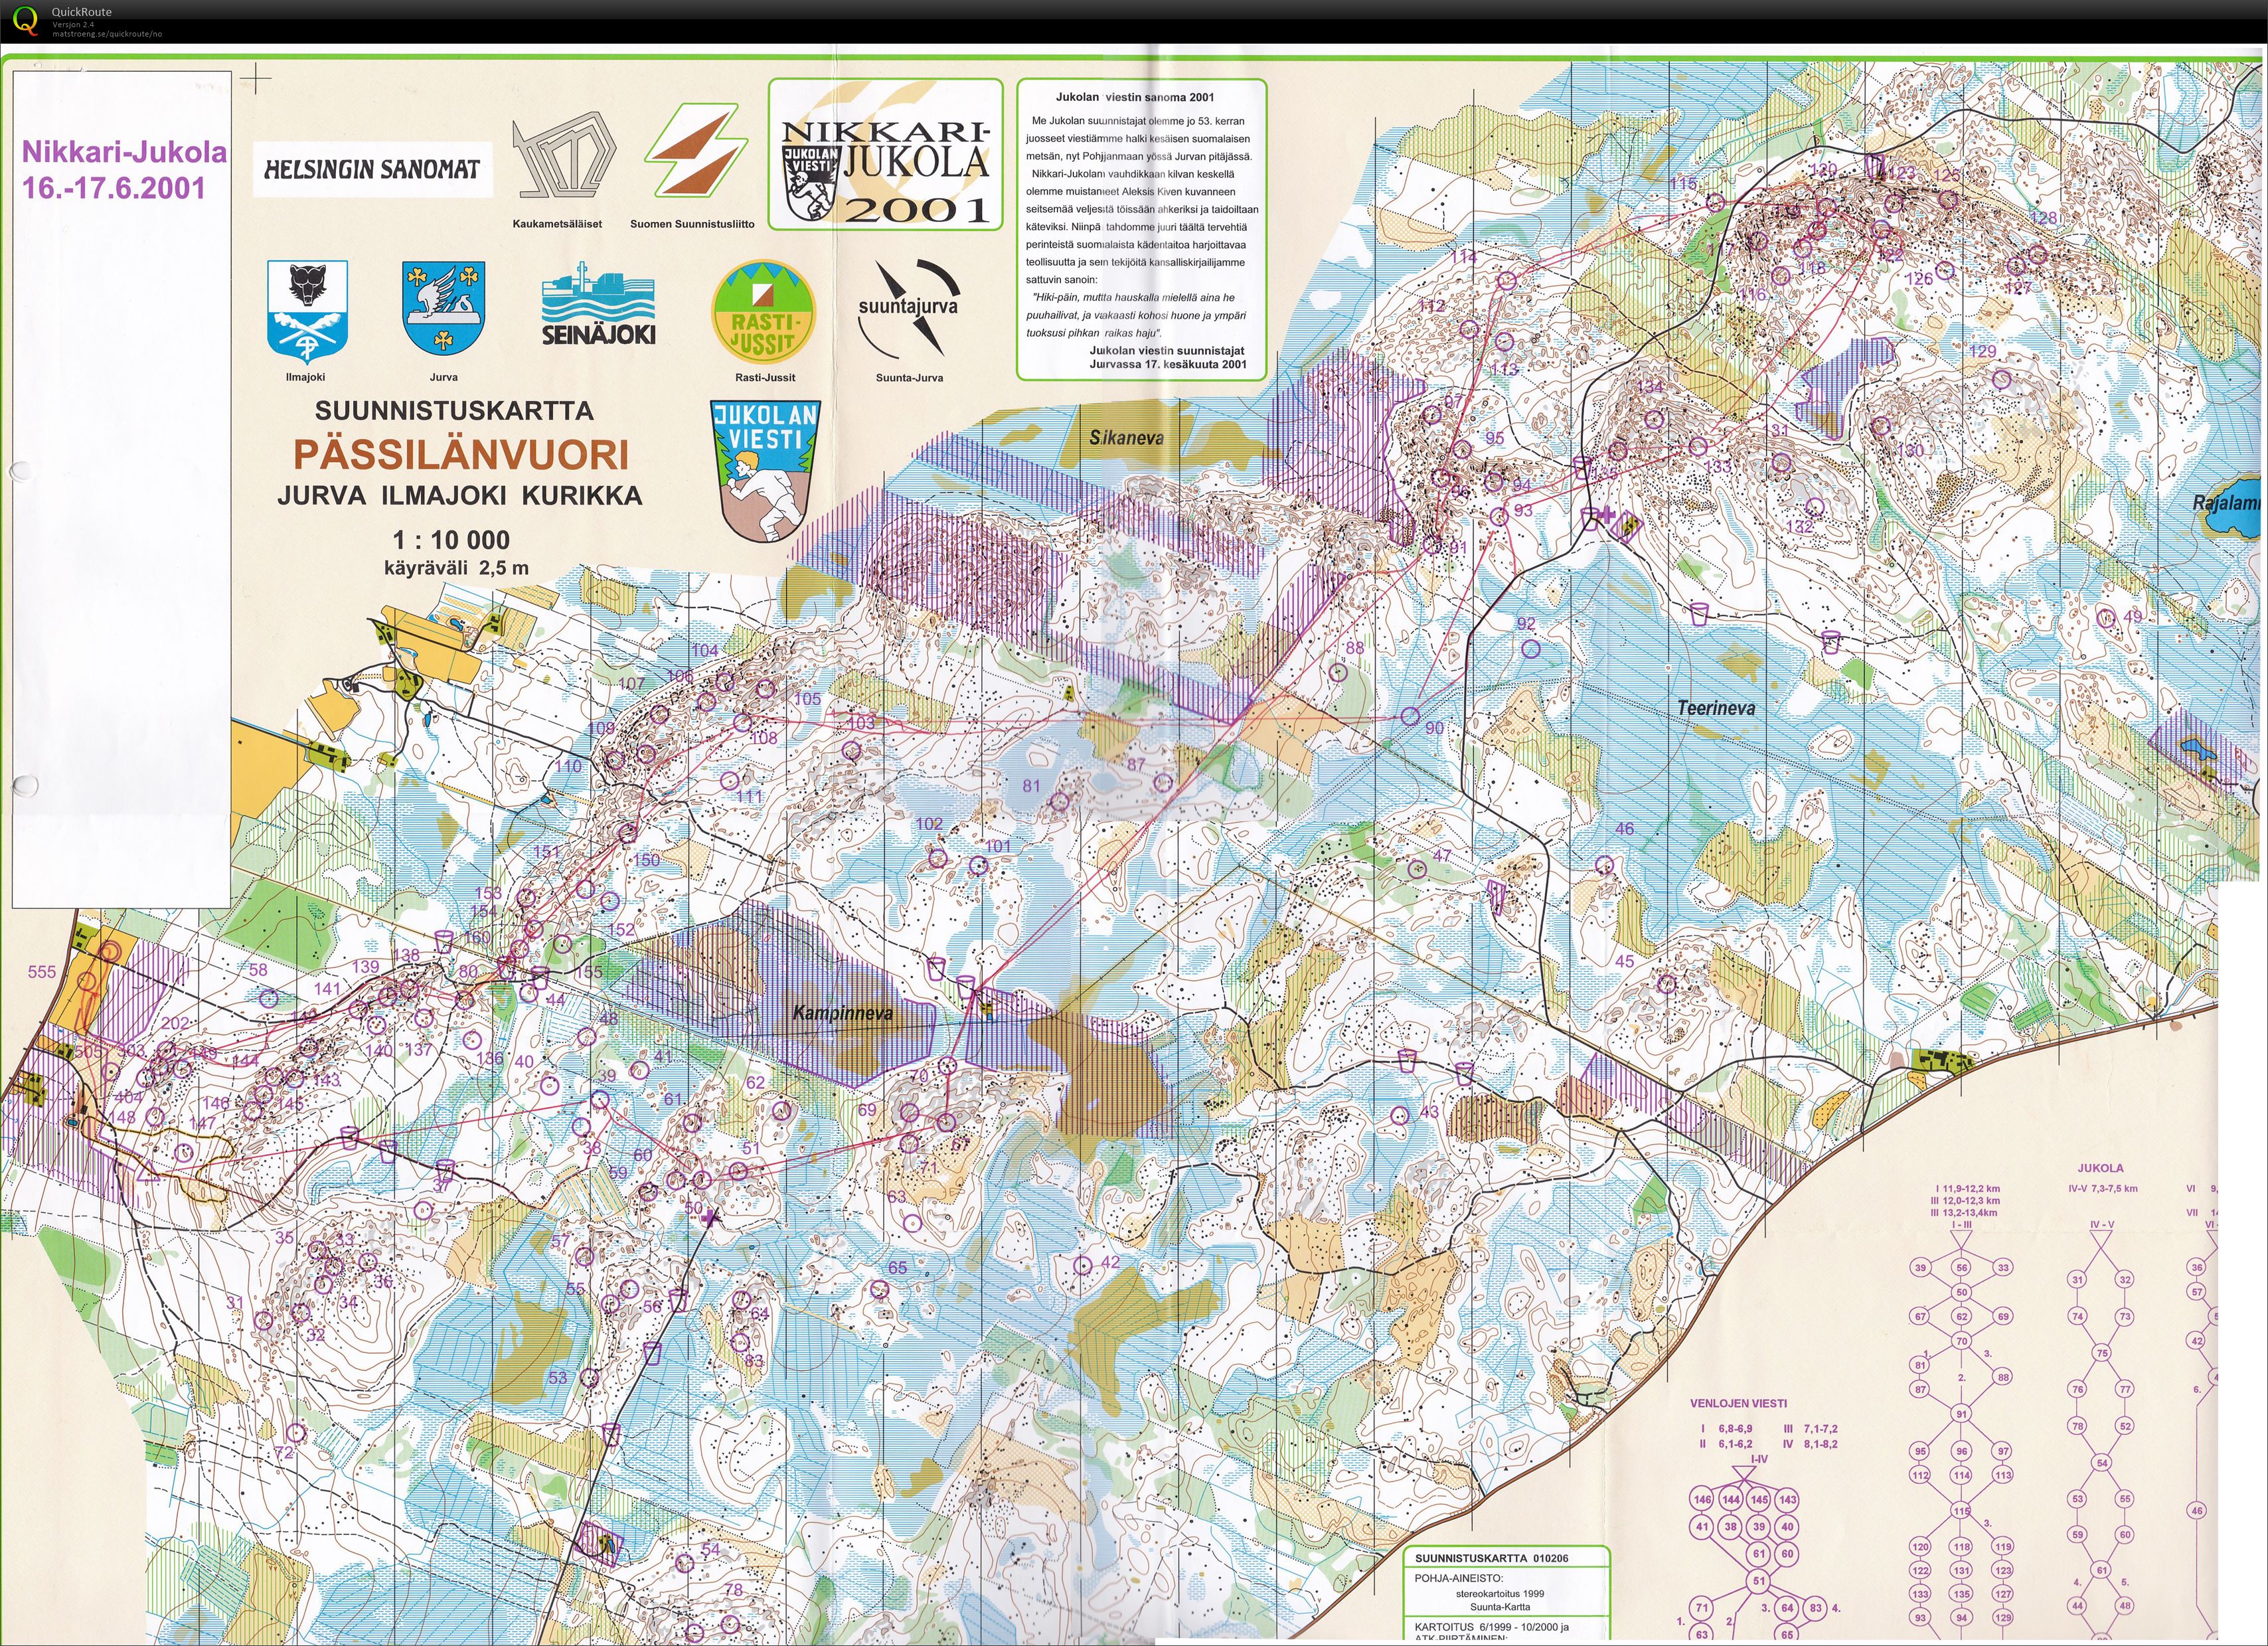Click control circle 42 on the map
Screen dimensions: 2268x1646
1082,1265
